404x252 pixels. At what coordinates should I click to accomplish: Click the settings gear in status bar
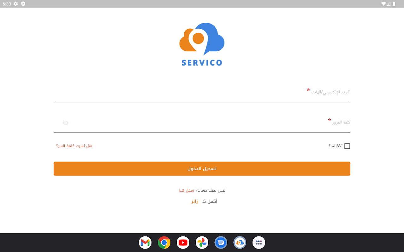[x=15, y=4]
